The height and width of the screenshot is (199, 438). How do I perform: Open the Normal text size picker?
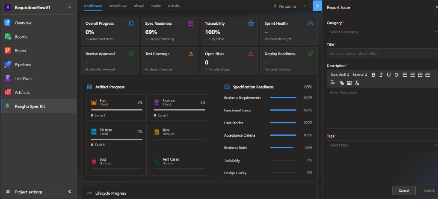pos(360,75)
